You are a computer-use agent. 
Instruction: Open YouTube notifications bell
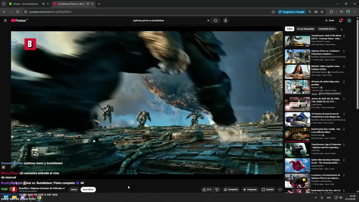[x=341, y=20]
